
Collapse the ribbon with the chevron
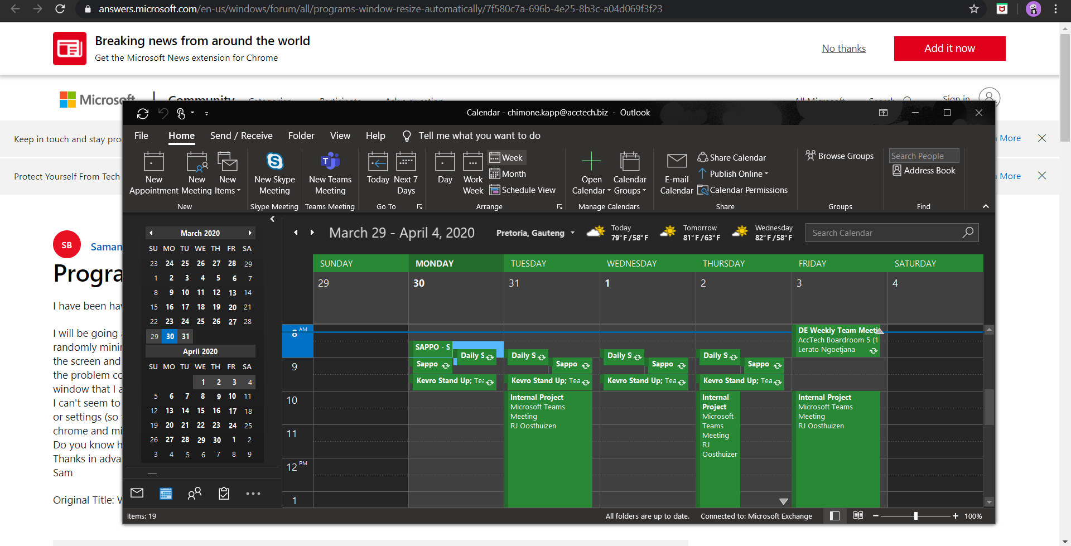986,206
